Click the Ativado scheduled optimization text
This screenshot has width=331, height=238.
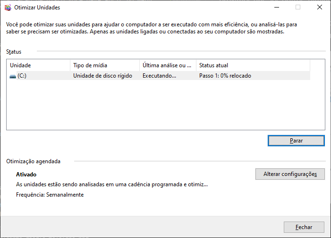(x=26, y=175)
